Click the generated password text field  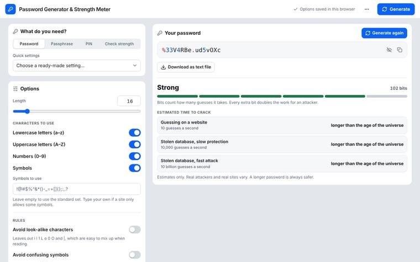[282, 50]
